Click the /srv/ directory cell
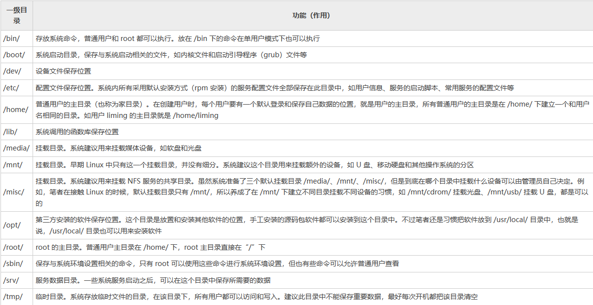The width and height of the screenshot is (593, 305). pos(11,280)
